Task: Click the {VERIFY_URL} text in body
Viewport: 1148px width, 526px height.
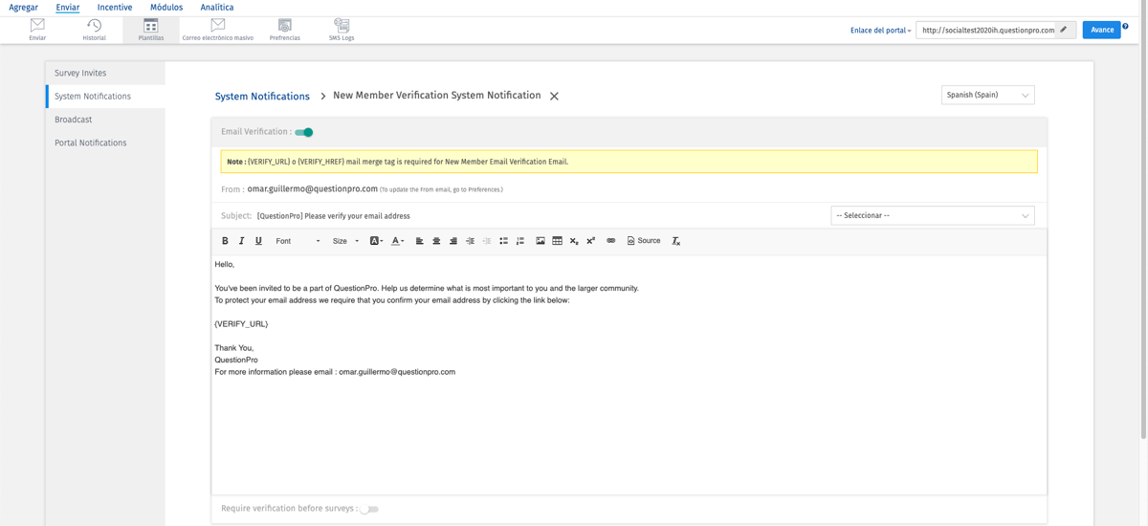Action: click(x=241, y=324)
